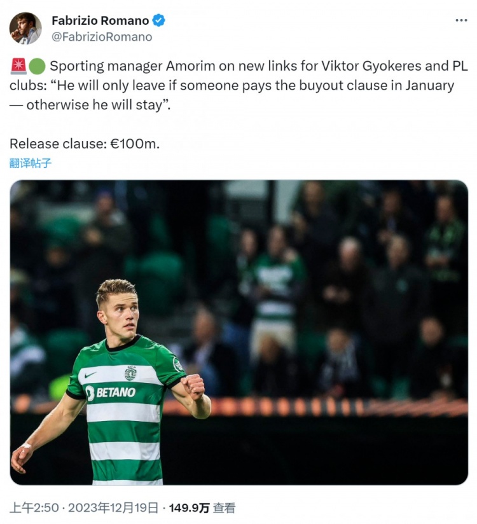Image resolution: width=477 pixels, height=524 pixels.
Task: Open the three-dot more options menu
Action: pos(461,20)
